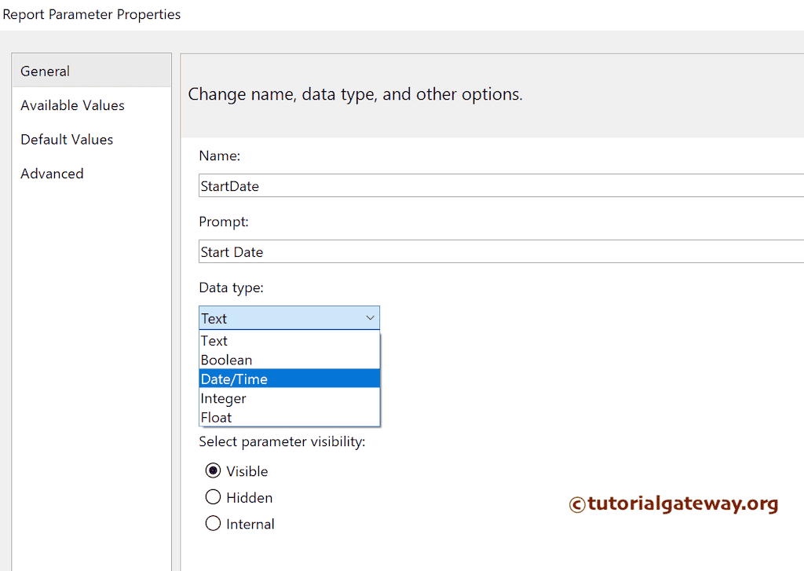The image size is (804, 571).
Task: Choose Text at the top of the list
Action: (x=214, y=340)
